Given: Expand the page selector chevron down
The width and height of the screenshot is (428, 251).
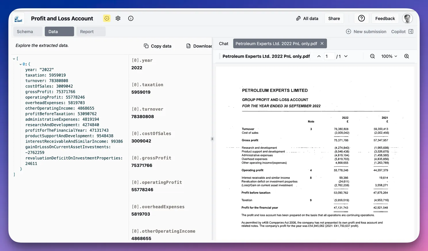Looking at the screenshot, I should pyautogui.click(x=346, y=56).
